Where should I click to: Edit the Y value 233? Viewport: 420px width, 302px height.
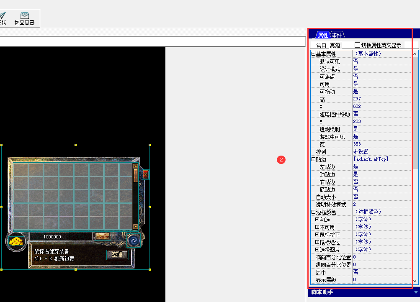357,121
